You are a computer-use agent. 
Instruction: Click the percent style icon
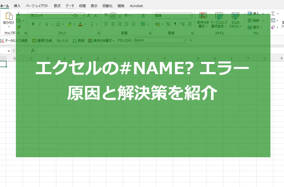pyautogui.click(x=168, y=24)
